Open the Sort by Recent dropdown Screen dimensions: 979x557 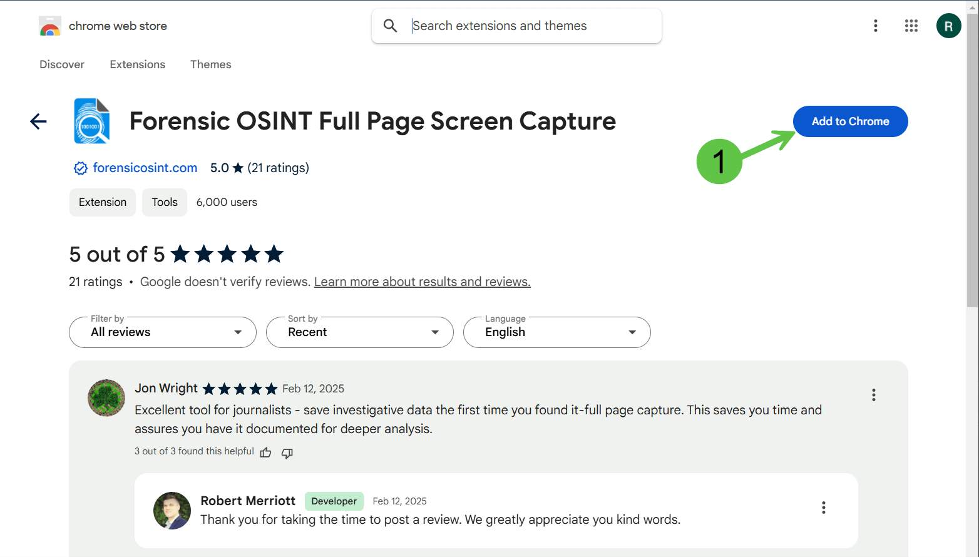pos(360,332)
